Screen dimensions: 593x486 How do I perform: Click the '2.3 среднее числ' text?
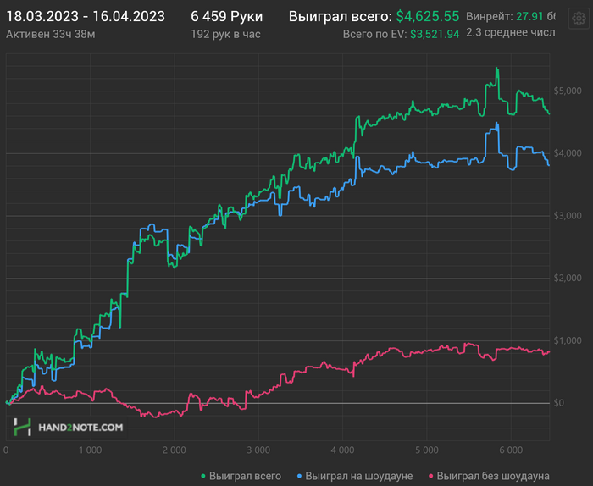[511, 33]
